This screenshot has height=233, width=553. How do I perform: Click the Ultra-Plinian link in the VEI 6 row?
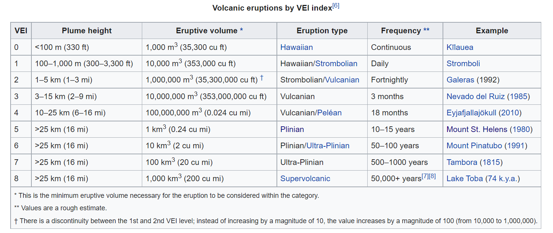(328, 146)
